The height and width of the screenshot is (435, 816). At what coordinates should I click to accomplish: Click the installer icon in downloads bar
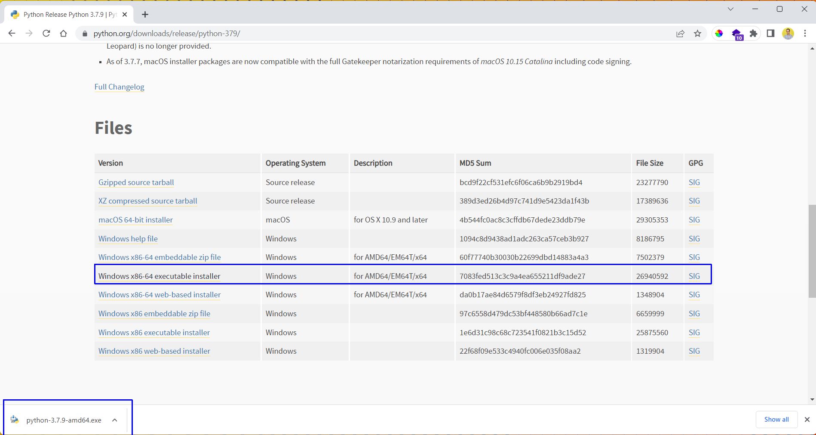(x=15, y=420)
